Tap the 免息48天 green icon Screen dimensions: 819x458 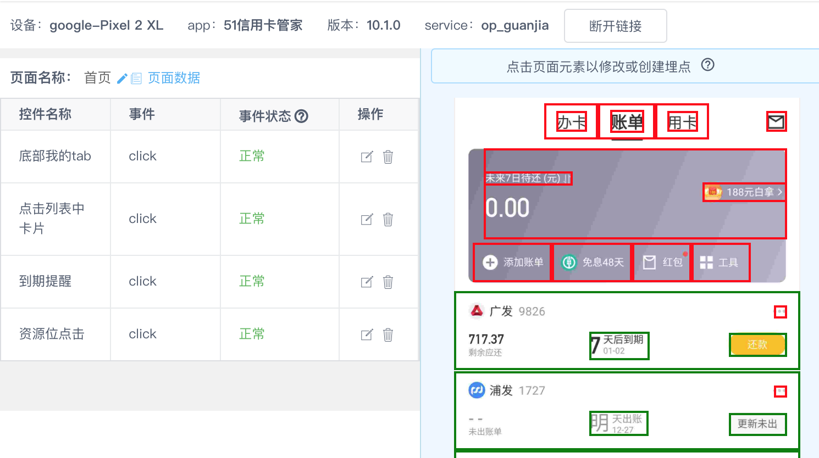pos(569,262)
